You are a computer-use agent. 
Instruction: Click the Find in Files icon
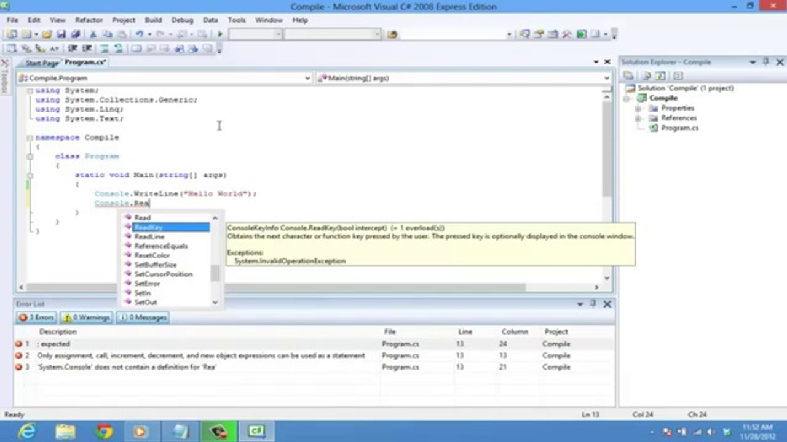pos(392,34)
